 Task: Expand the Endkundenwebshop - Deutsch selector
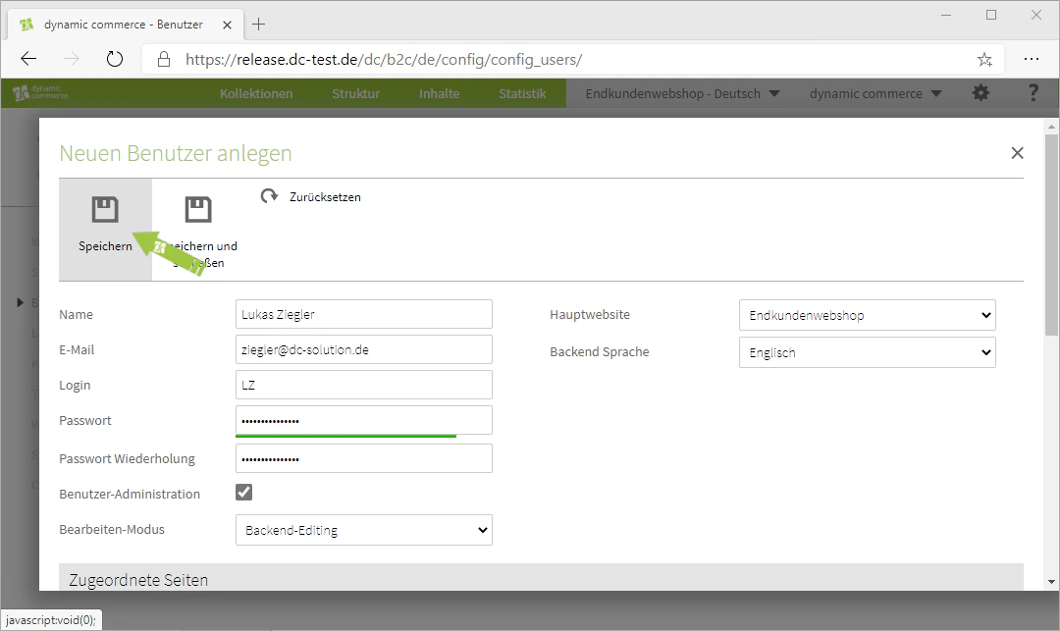[x=682, y=93]
